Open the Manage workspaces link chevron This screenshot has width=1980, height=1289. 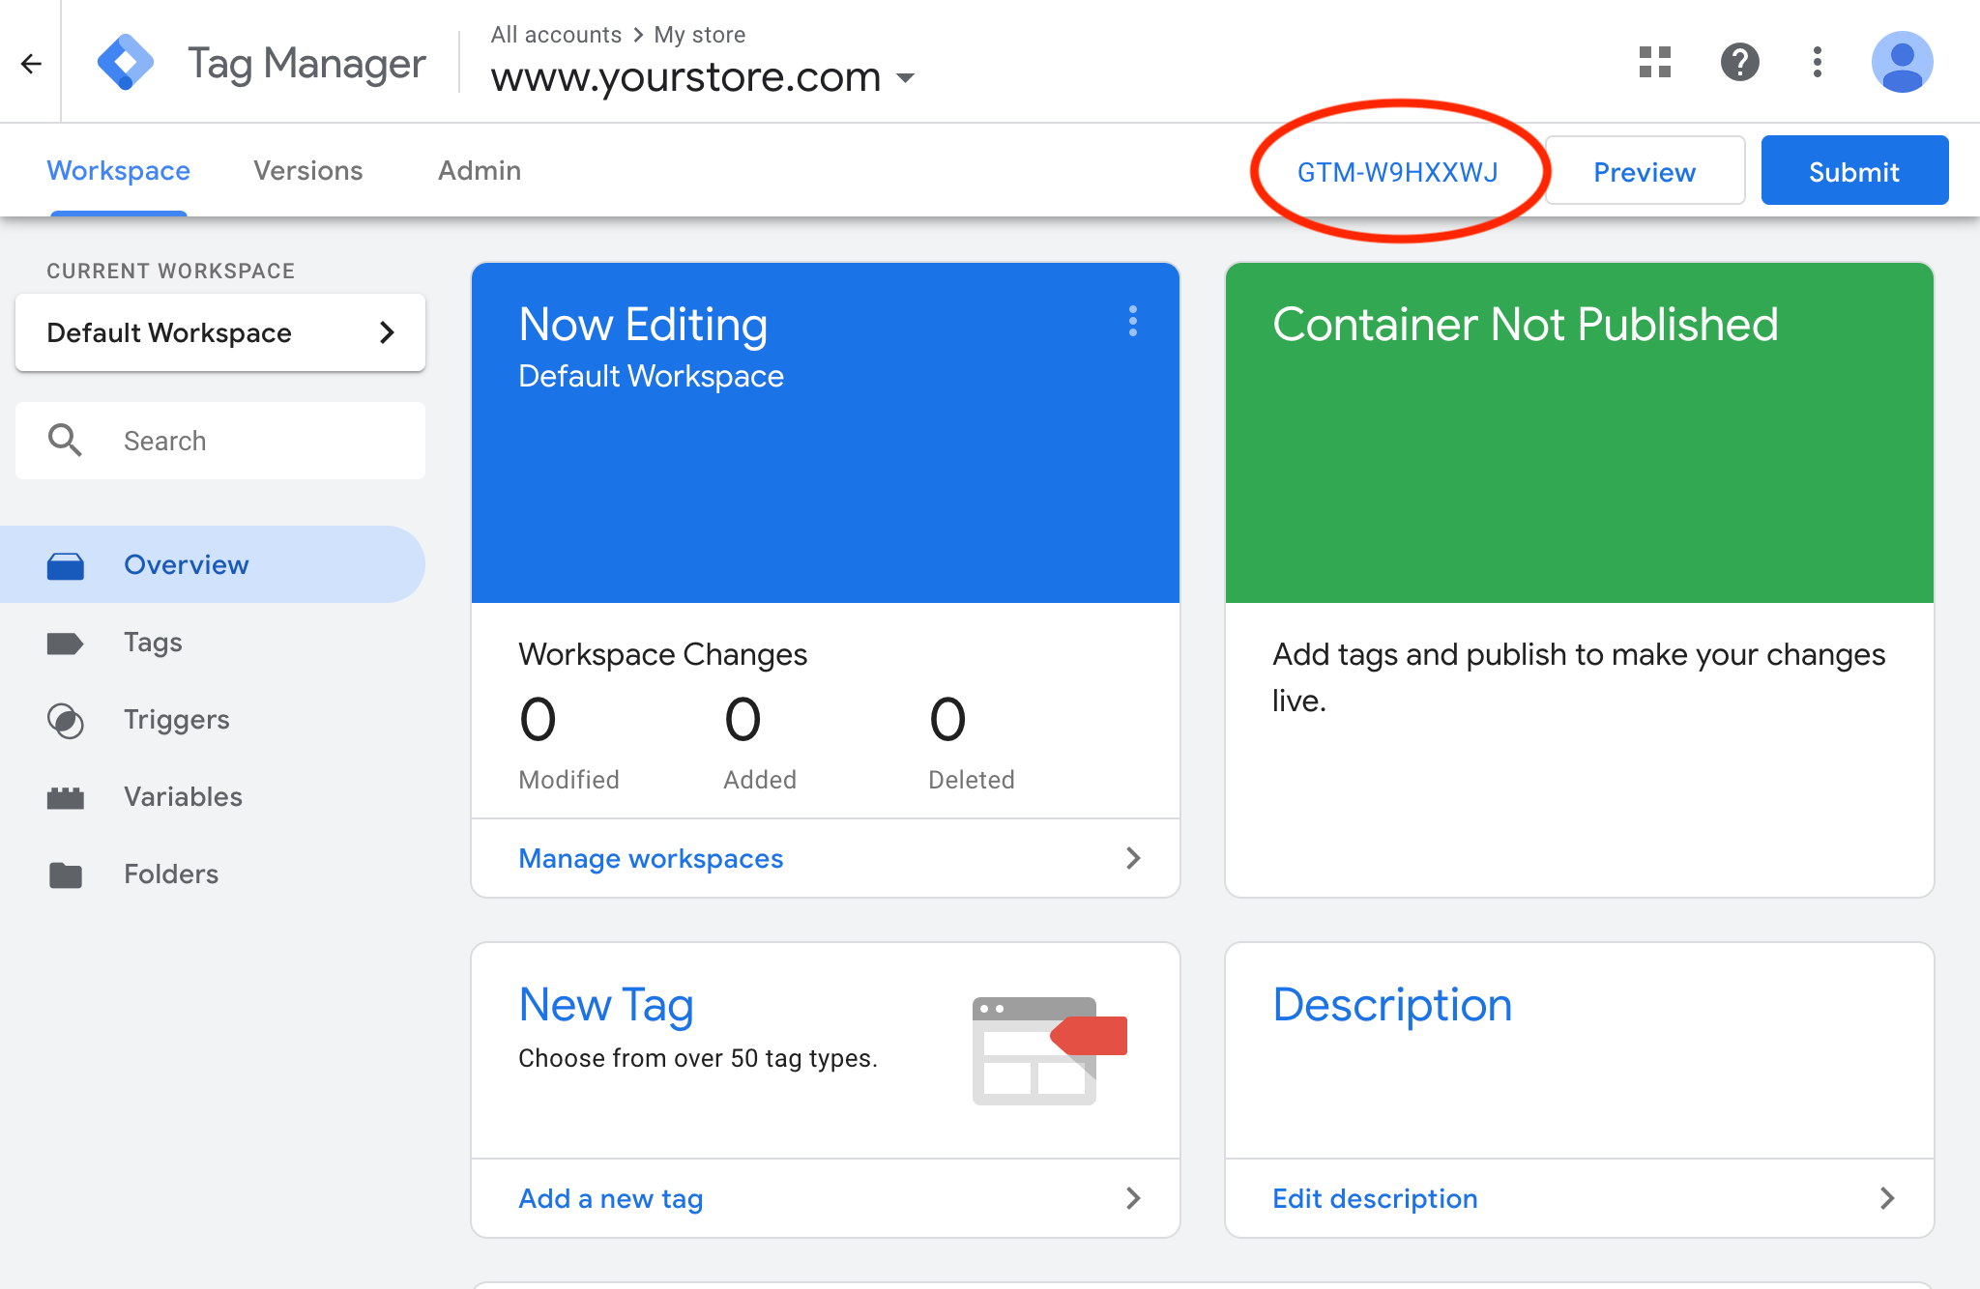click(x=1133, y=858)
